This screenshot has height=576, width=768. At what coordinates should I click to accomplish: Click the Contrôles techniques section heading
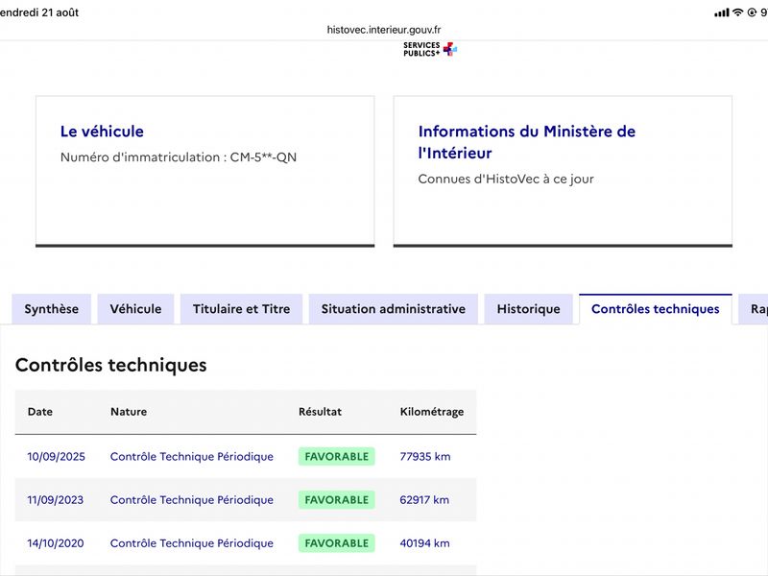coord(111,366)
